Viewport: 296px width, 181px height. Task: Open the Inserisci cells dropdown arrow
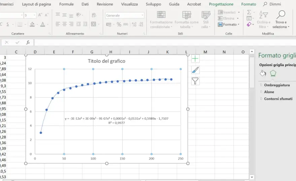pos(239,12)
